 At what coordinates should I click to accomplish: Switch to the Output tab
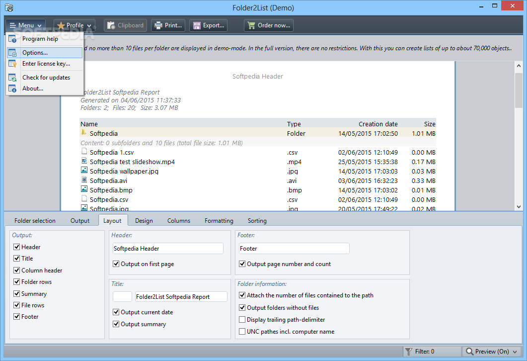pyautogui.click(x=80, y=221)
